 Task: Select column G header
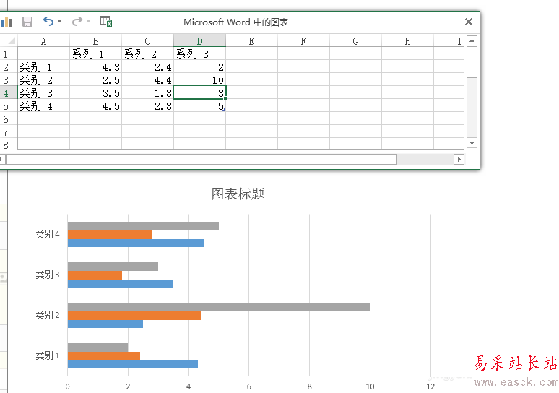coord(356,41)
